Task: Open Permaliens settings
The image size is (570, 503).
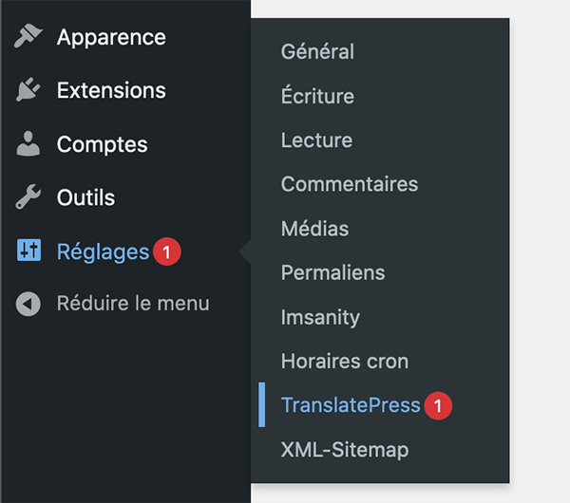Action: (332, 272)
